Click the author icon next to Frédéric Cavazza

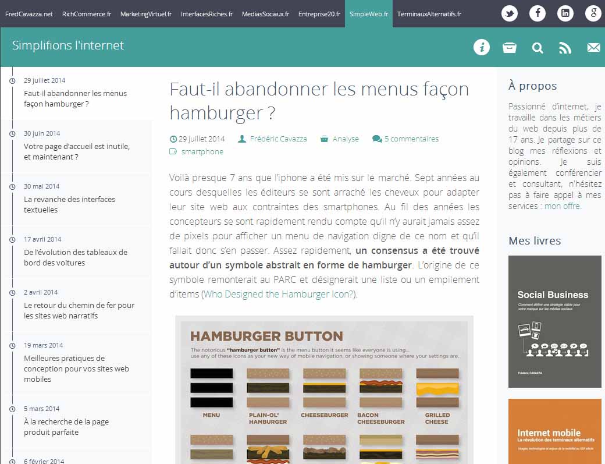pyautogui.click(x=241, y=139)
